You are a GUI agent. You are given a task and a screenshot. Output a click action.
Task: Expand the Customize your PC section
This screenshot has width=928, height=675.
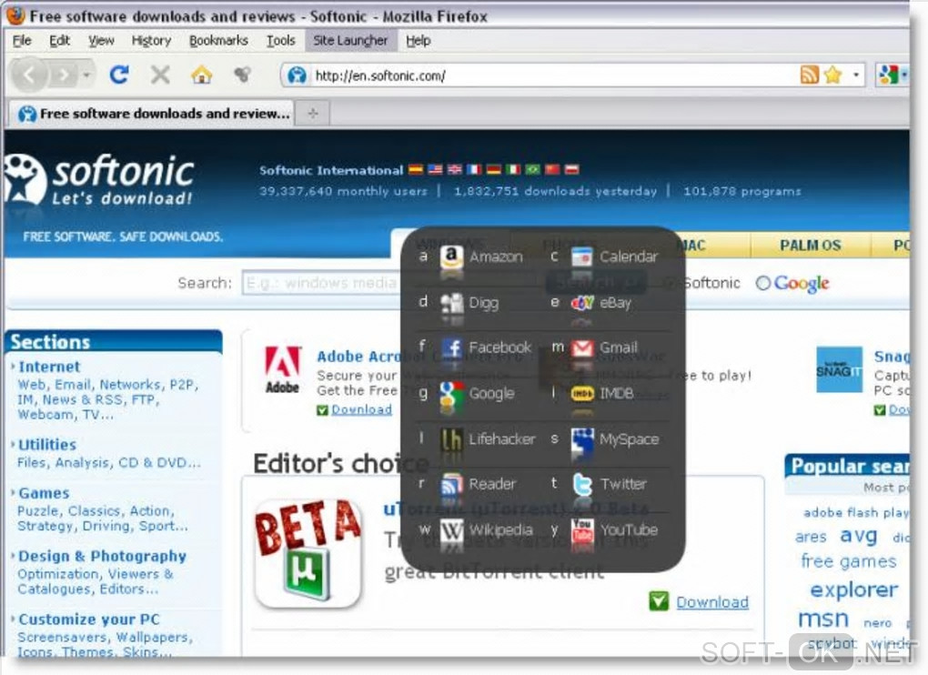coord(89,620)
